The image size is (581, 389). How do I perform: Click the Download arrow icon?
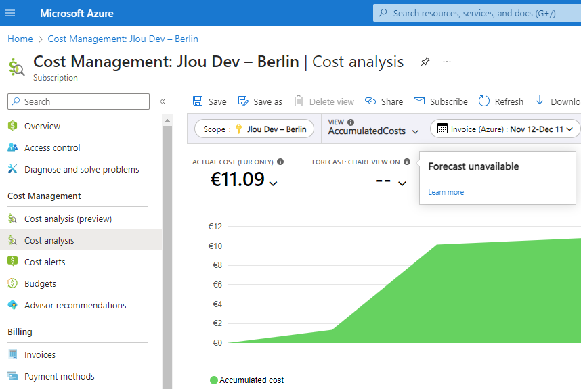[540, 101]
